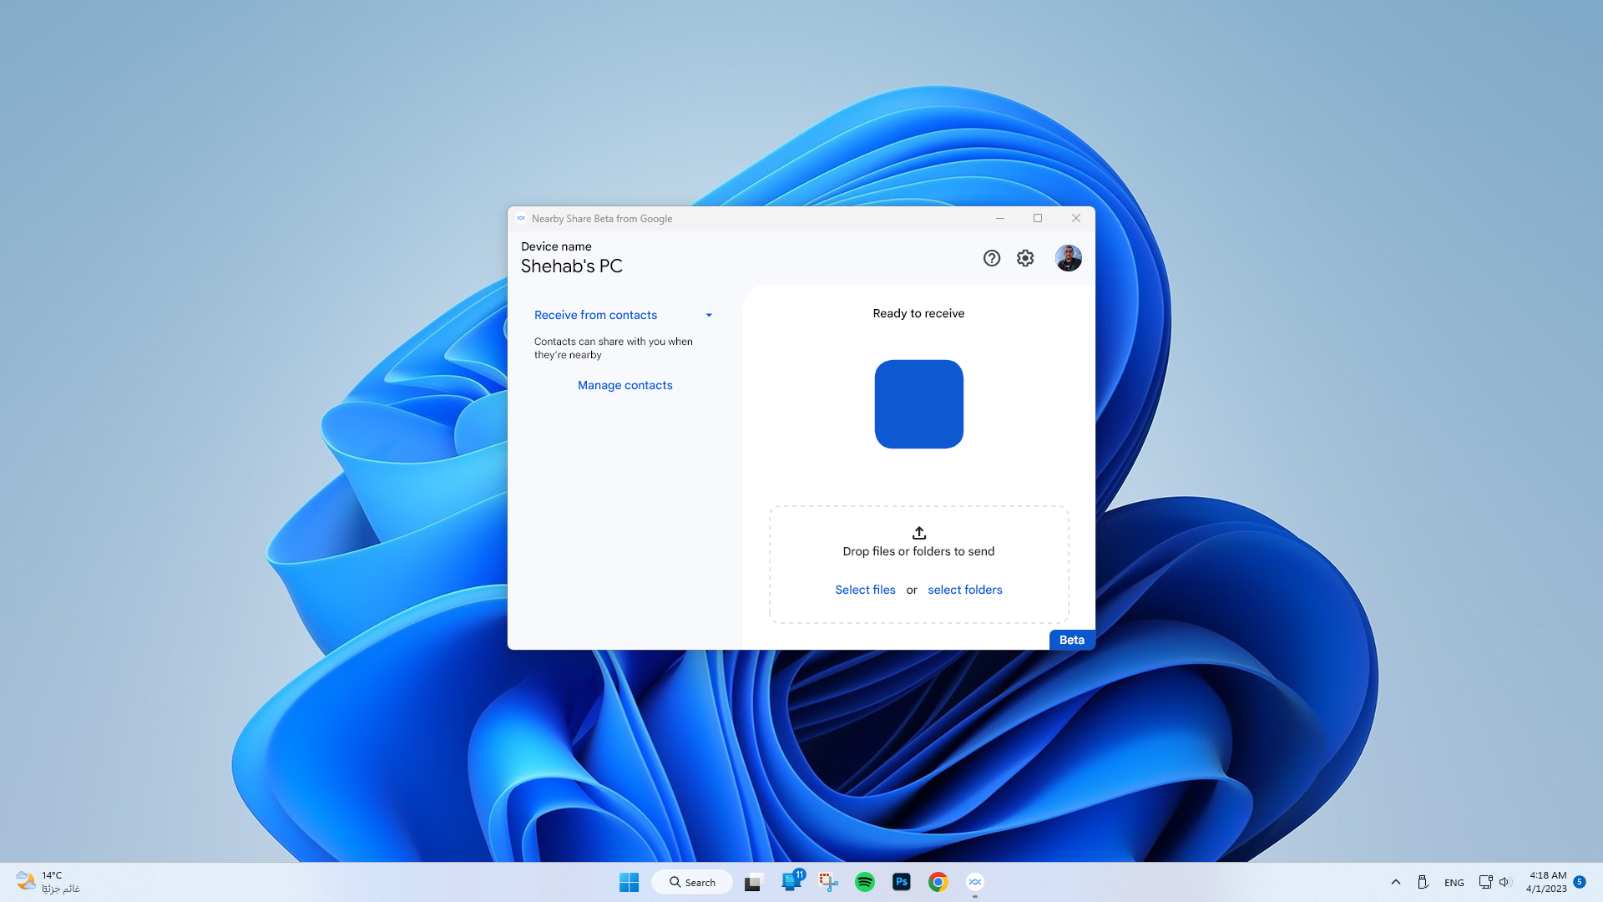Open Nearby Share settings gear
The height and width of the screenshot is (902, 1603).
1025,258
